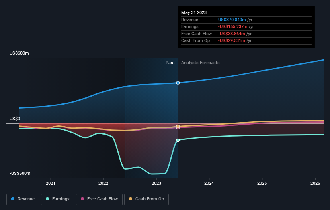Click the Earnings row label in the tooltip

click(190, 26)
